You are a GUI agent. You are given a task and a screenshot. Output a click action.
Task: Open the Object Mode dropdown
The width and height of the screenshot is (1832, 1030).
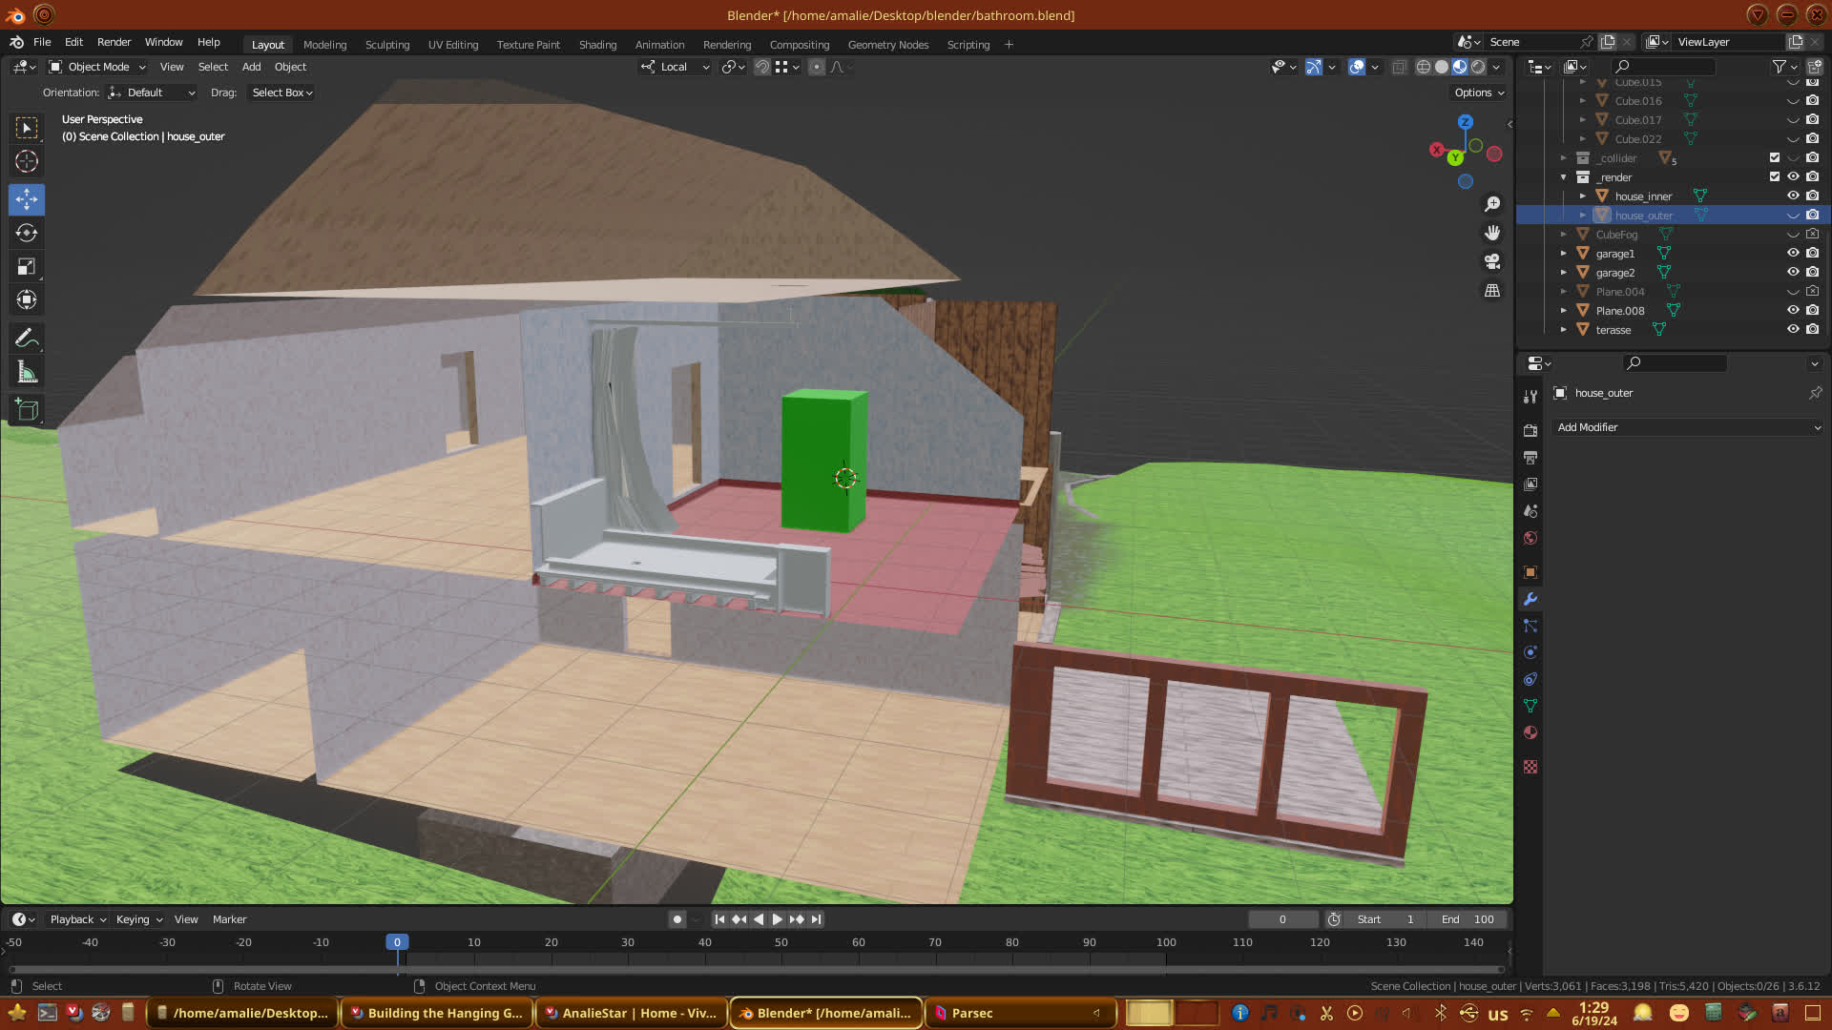(97, 67)
